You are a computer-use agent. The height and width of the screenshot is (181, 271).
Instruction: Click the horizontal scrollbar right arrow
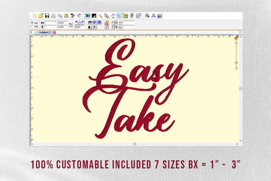click(237, 144)
